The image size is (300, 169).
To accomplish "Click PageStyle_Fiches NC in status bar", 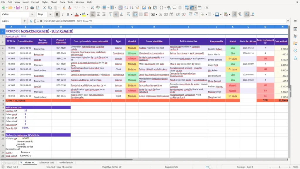I will point(112,167).
